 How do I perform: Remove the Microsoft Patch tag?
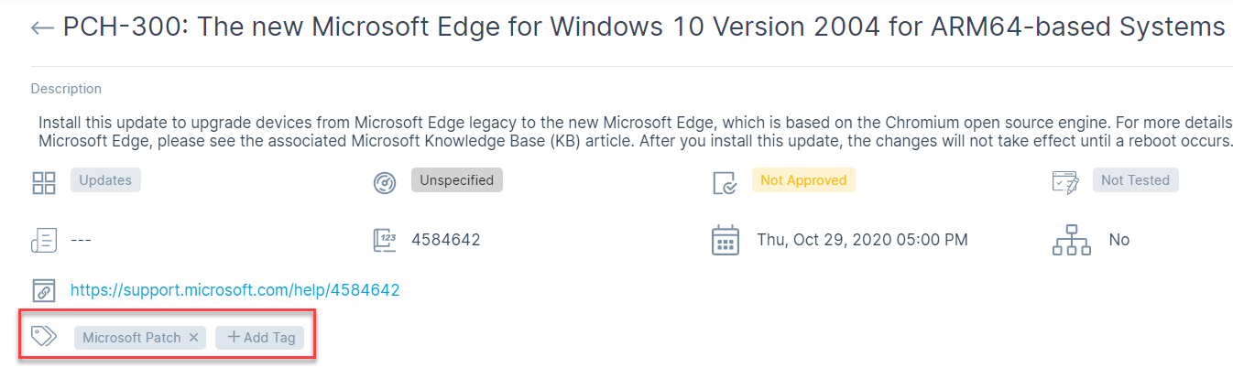[193, 338]
